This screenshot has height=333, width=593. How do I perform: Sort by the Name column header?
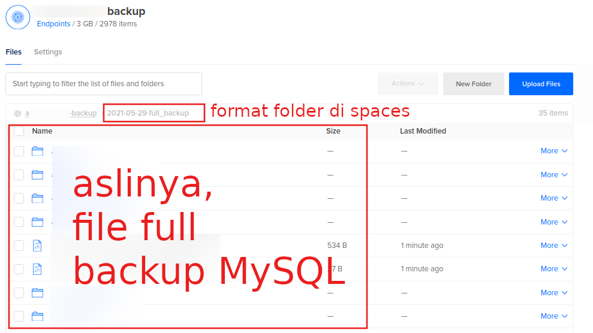point(42,131)
